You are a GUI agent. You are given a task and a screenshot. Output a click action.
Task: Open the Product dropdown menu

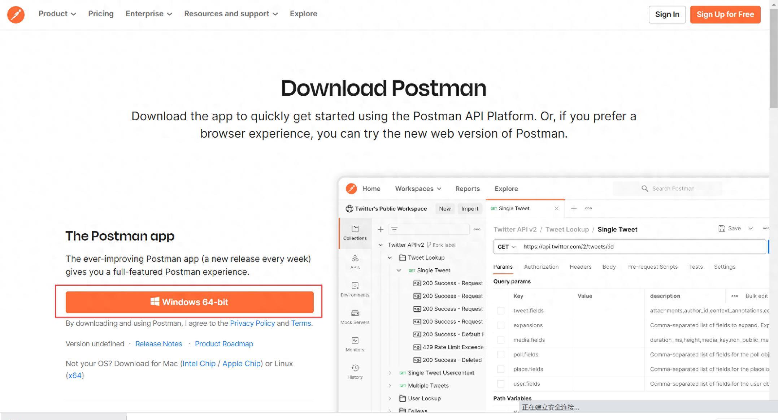pos(57,14)
